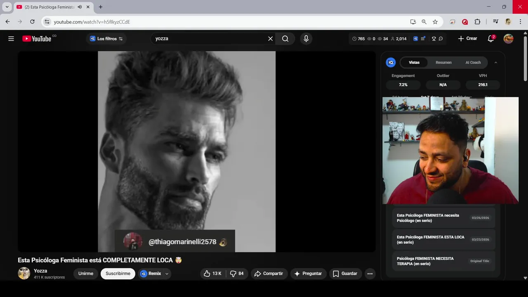This screenshot has height=297, width=528.
Task: Click the subscriber stat showing 2,014
Action: [x=398, y=38]
